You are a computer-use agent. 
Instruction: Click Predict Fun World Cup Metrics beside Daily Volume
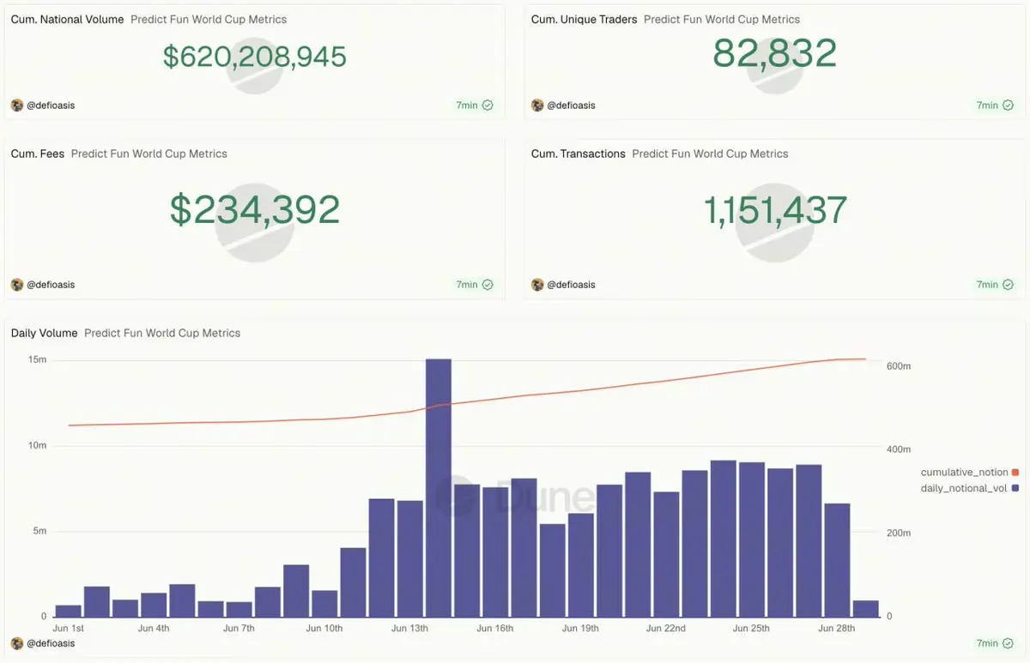[162, 333]
